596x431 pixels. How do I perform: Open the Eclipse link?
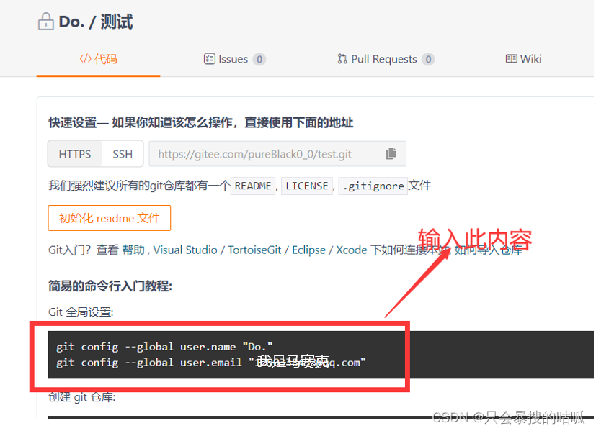[308, 250]
